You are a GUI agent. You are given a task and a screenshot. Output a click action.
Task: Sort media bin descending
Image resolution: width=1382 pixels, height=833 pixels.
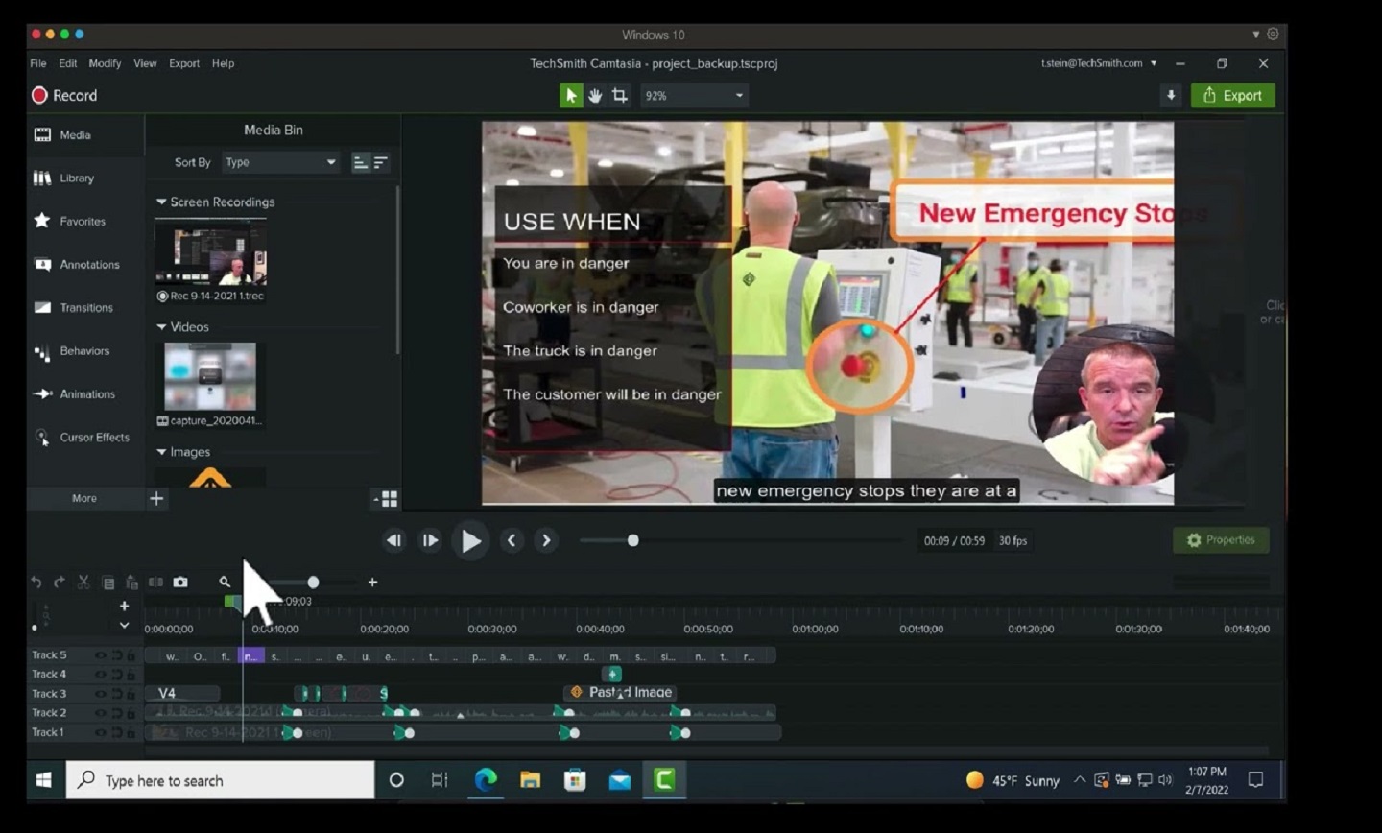pyautogui.click(x=380, y=162)
